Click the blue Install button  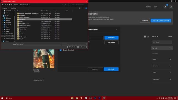pos(111,69)
